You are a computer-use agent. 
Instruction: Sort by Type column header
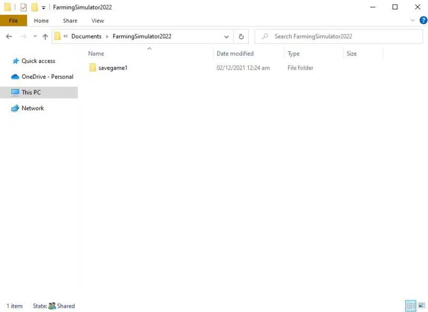293,53
